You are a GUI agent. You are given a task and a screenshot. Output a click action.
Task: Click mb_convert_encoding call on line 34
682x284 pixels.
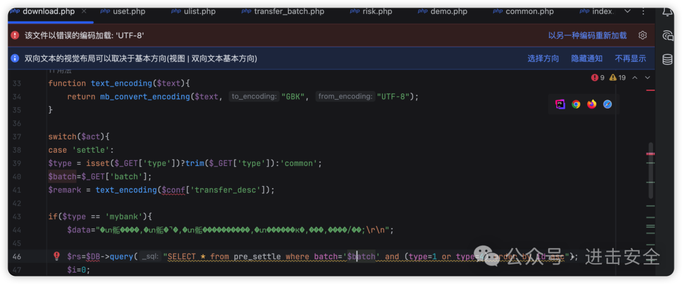click(x=145, y=97)
